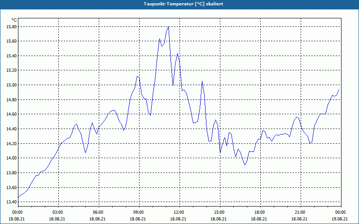Click the 19.08.21 date label
This screenshot has width=359, height=224.
click(340, 219)
